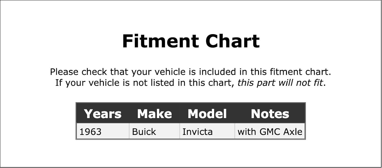Screen dimensions: 382x168
Task: Click the Invicta model cell
Action: coord(197,132)
